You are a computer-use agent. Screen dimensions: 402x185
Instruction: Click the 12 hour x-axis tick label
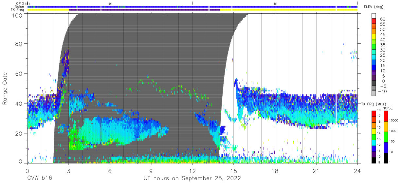(x=192, y=171)
